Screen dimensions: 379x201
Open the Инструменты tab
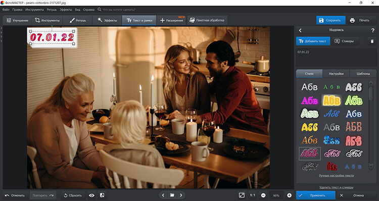click(x=47, y=21)
